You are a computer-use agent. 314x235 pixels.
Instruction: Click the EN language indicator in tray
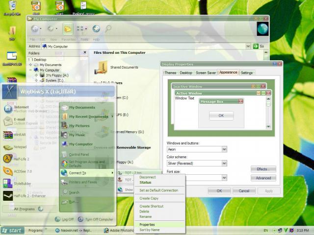click(266, 231)
